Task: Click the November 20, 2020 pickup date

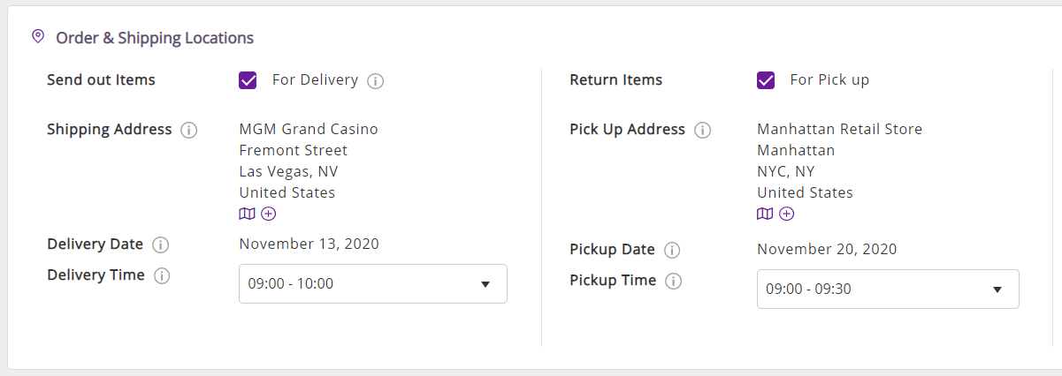Action: (x=827, y=249)
